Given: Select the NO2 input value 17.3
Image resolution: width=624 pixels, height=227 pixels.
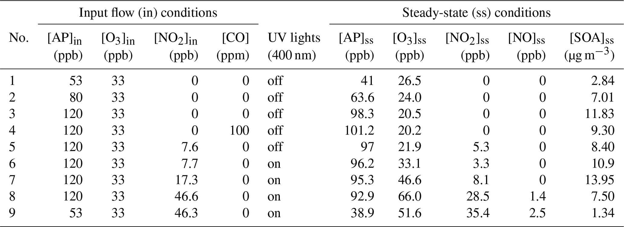Looking at the screenshot, I should point(186,180).
